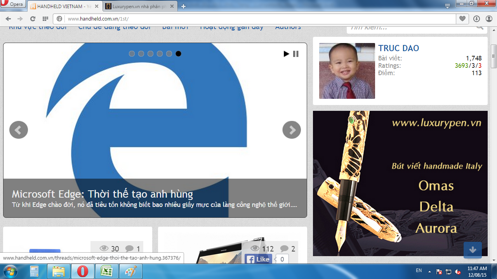497x279 pixels.
Task: Click the back navigation arrow
Action: [8, 18]
